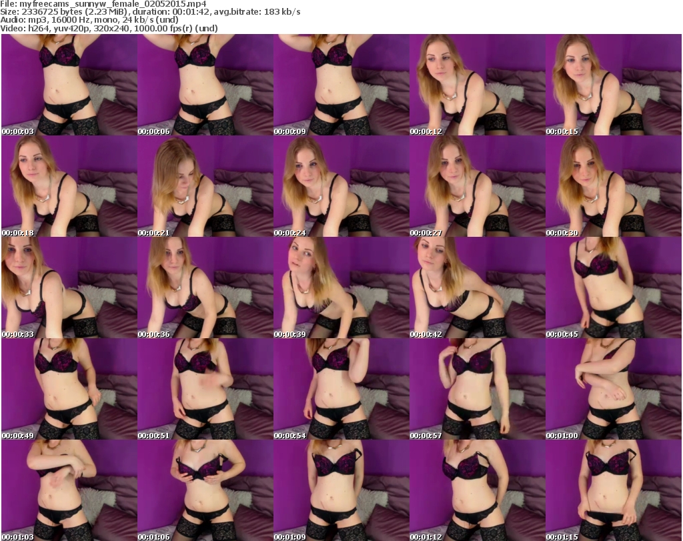Select the thumbnail stamped 00:01:09
The width and height of the screenshot is (683, 541).
pyautogui.click(x=341, y=490)
